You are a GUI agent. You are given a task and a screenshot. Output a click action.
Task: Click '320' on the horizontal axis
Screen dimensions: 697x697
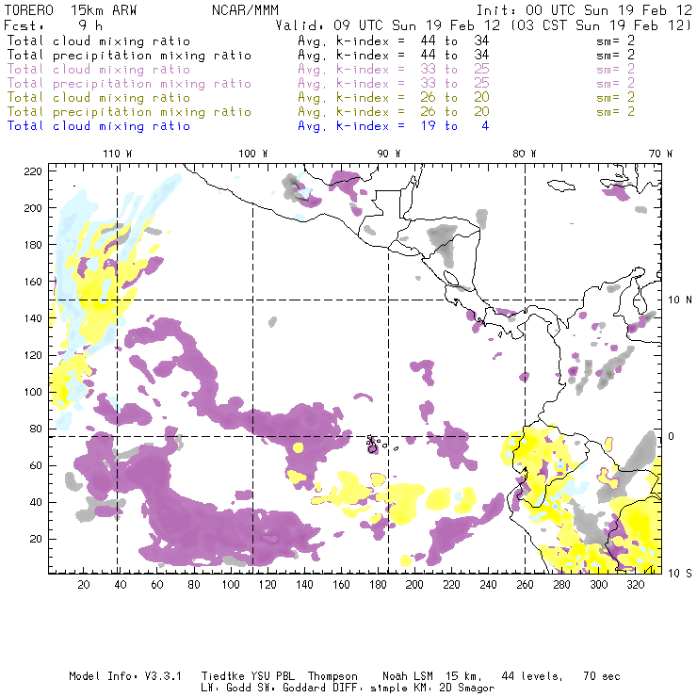pos(636,584)
